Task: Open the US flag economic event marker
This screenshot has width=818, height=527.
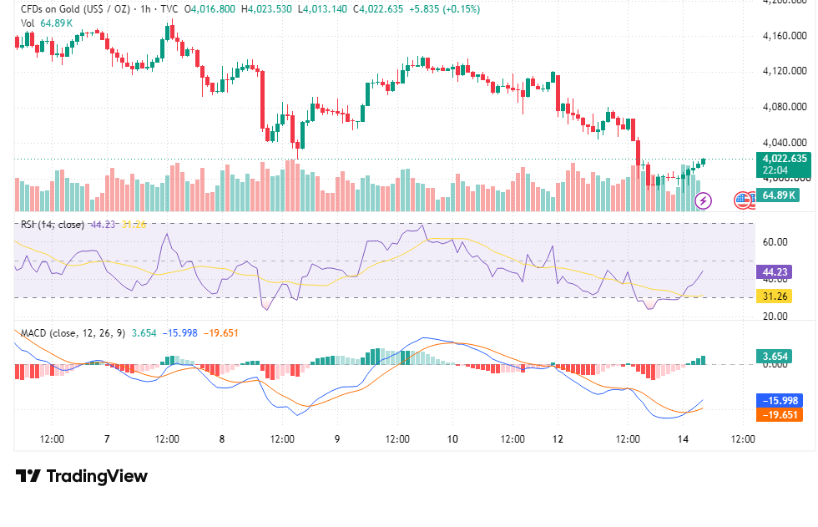Action: 742,200
